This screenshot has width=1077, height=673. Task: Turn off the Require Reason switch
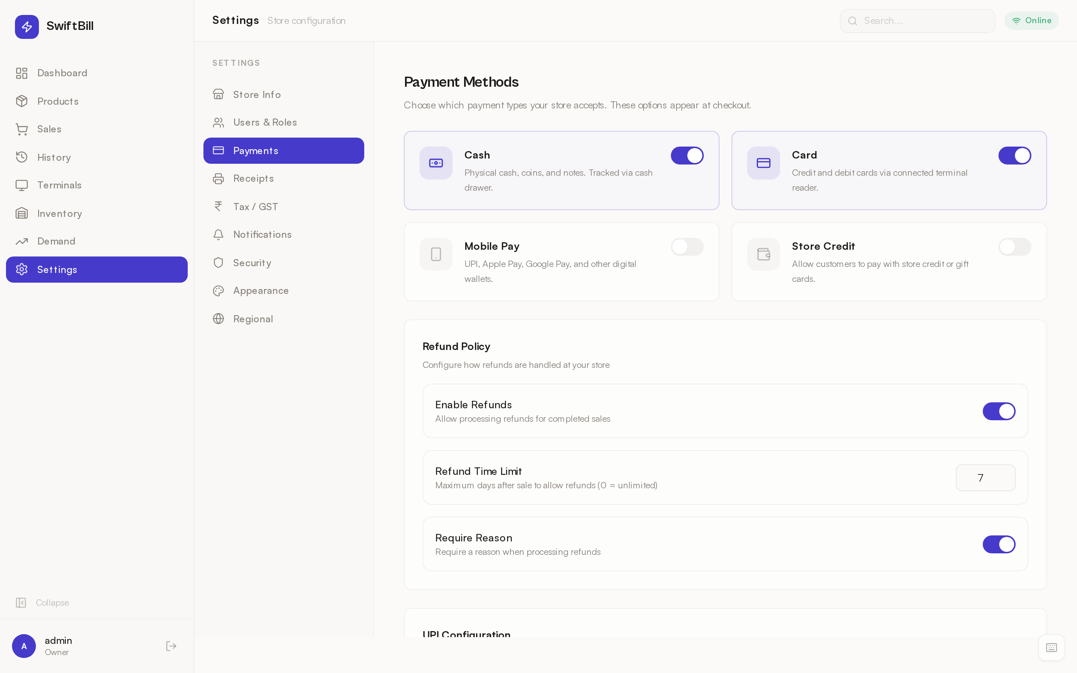point(999,544)
